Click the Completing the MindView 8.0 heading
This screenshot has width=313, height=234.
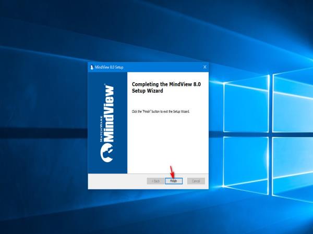coord(166,87)
